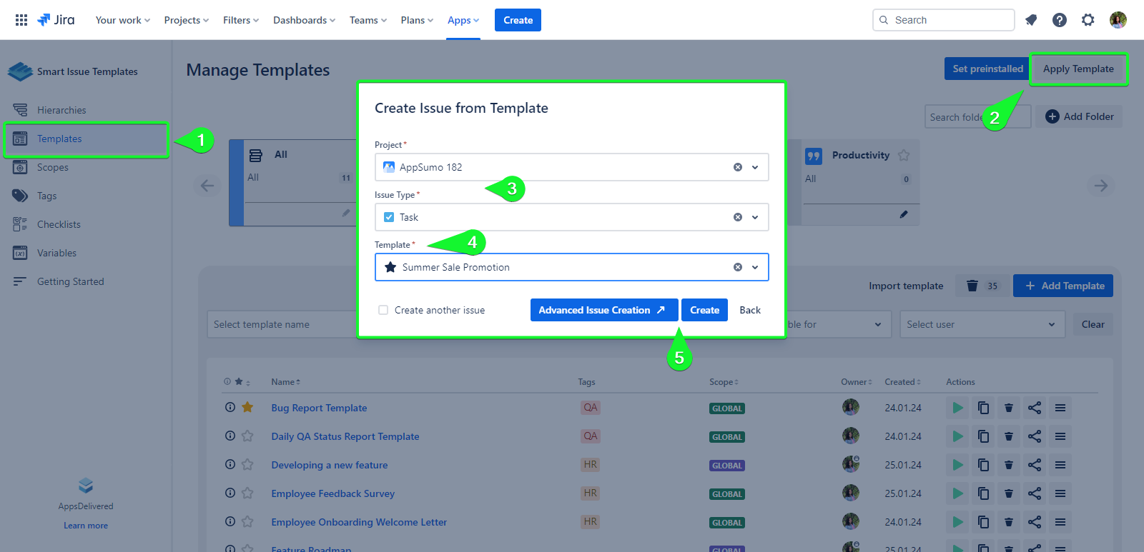Image resolution: width=1144 pixels, height=552 pixels.
Task: Open the Projects menu in top navigation
Action: (x=186, y=20)
